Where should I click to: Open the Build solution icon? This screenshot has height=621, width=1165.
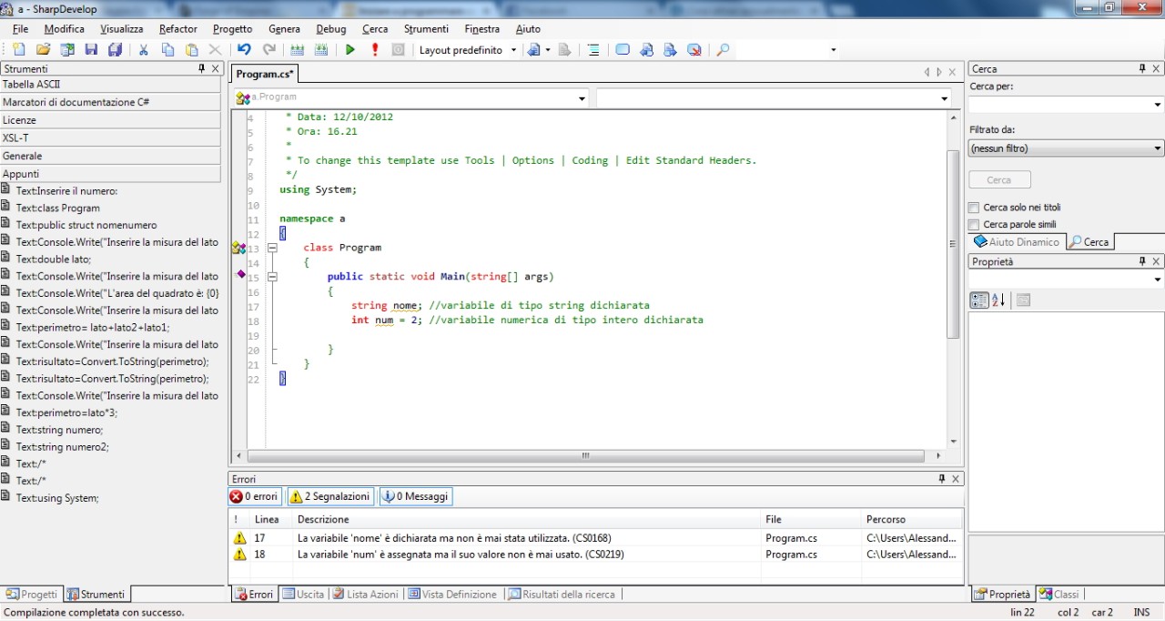coord(296,49)
